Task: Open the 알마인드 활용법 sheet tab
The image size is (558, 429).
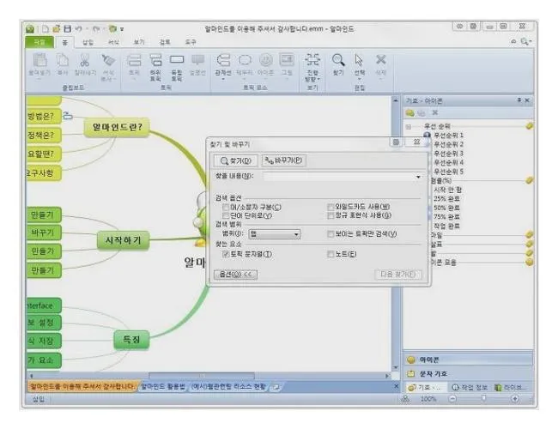Action: pos(162,387)
